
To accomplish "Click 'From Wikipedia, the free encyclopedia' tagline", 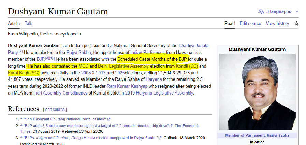I will tap(44, 34).
